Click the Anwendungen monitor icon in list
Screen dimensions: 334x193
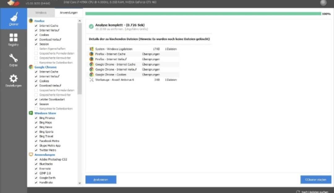31,155
